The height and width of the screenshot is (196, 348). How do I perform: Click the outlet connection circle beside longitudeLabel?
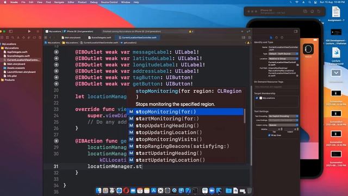pyautogui.click(x=57, y=65)
